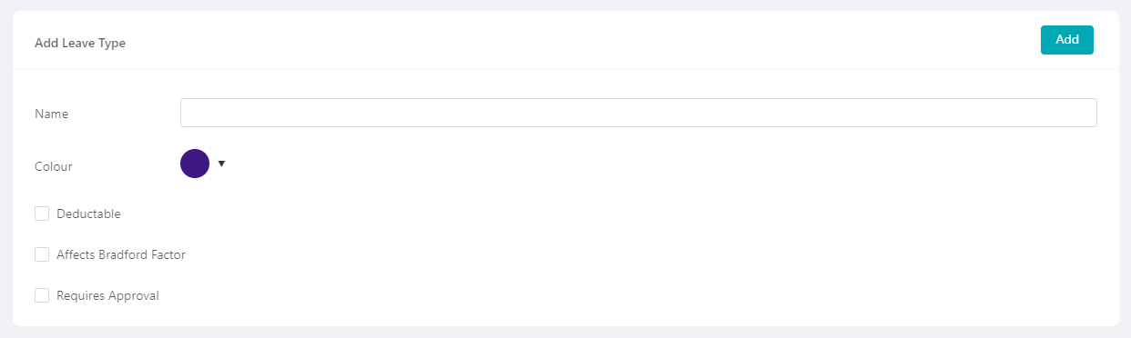Submit the new leave type with Add
This screenshot has height=338, width=1131.
(1066, 40)
